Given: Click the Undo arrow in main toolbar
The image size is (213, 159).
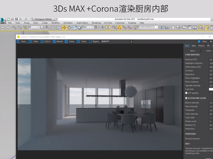Looking at the screenshot, I should [3, 27].
